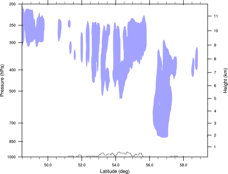
Task: Select the 54.0 latitude tick label
Action: (116, 164)
